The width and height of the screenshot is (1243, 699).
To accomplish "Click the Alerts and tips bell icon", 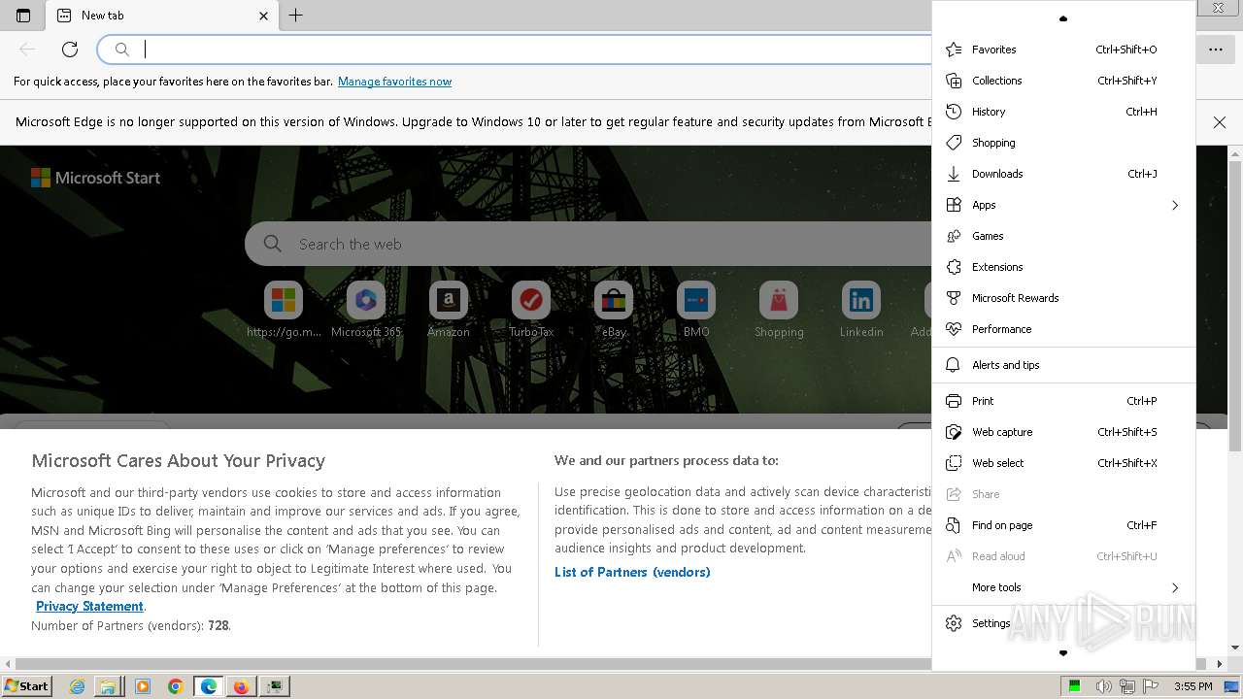I will point(954,365).
